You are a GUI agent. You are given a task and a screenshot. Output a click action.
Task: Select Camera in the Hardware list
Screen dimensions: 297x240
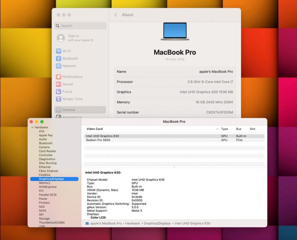click(x=44, y=147)
